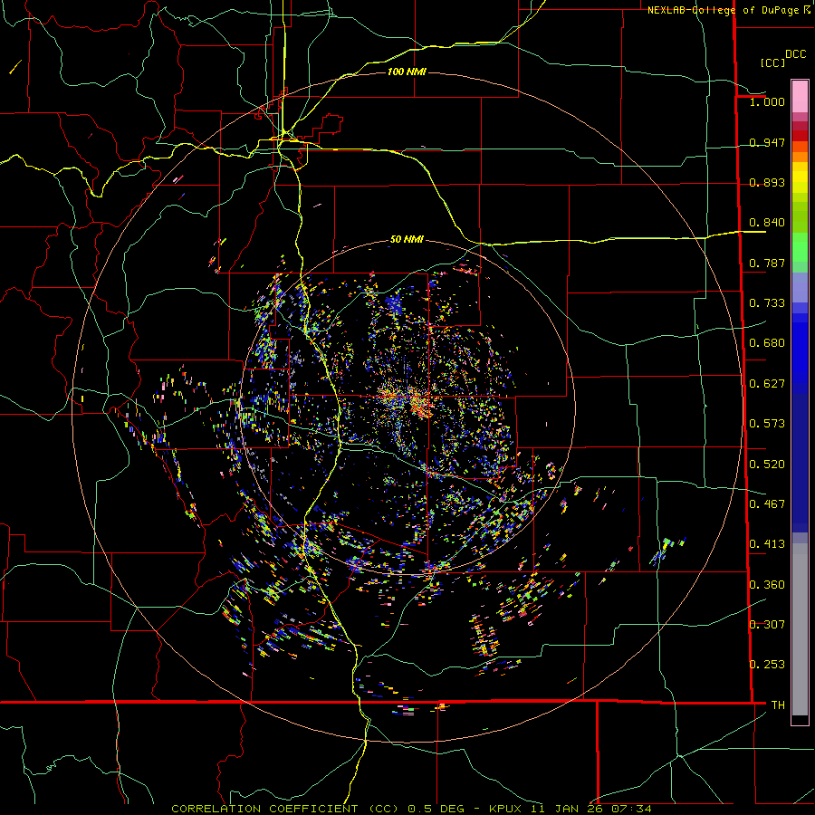
Task: Select the 0.733 scale value
Action: pos(767,303)
